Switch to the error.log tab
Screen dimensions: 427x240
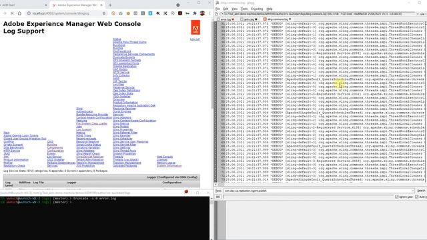(226, 19)
